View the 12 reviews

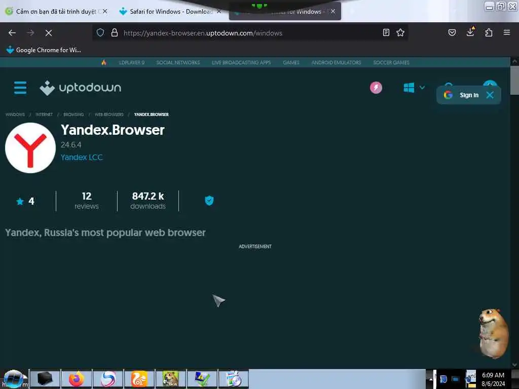[x=86, y=201]
